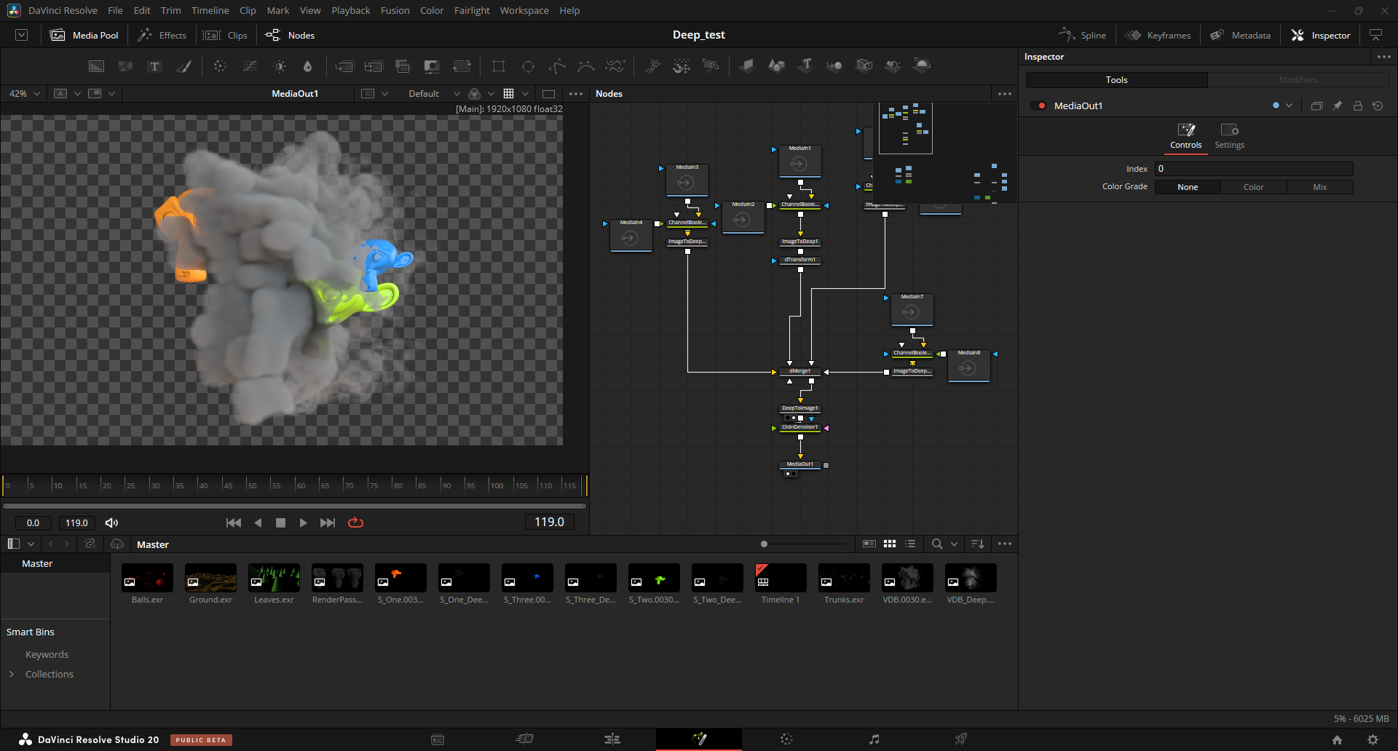Add the Text 3D tool

point(805,66)
